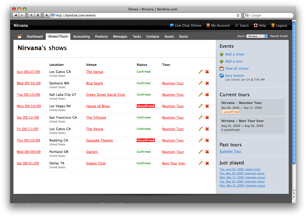Delete the Dallas TX show
Screen dimensions: 306x217
point(207,163)
